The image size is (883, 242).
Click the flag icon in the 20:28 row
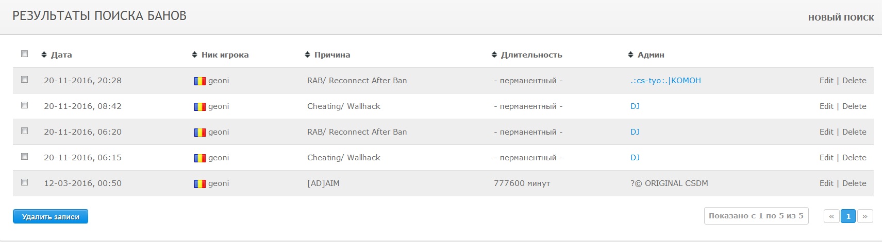(x=200, y=81)
